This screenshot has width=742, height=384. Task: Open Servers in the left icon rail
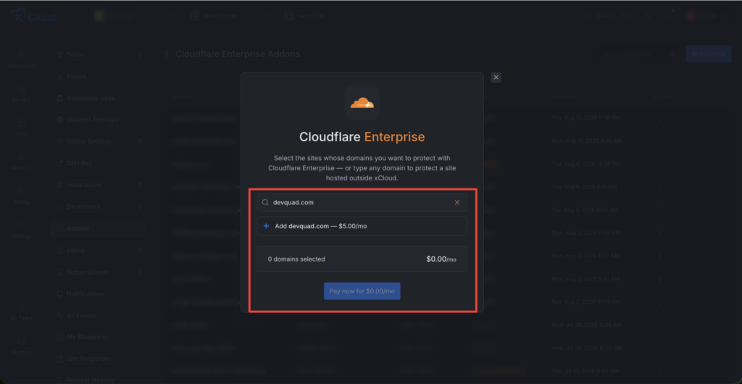pyautogui.click(x=21, y=94)
